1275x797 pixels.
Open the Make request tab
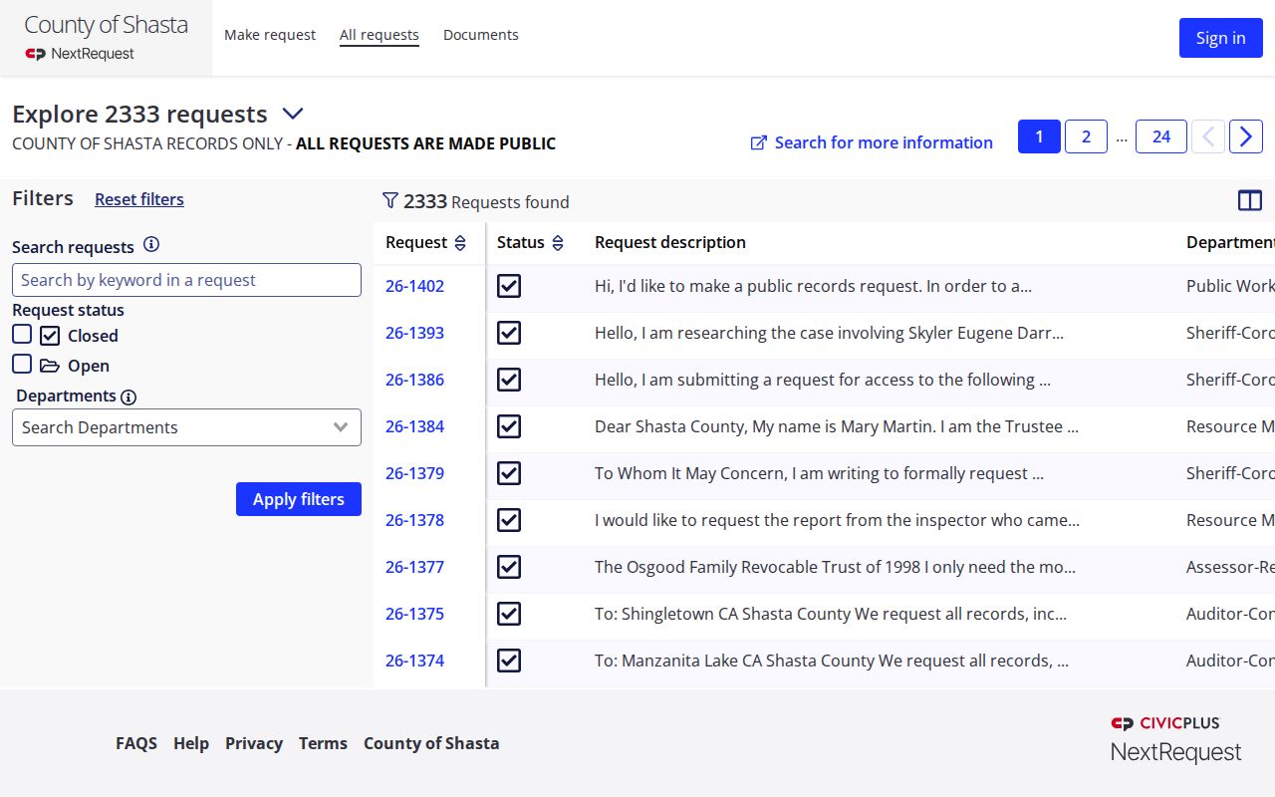[x=270, y=35]
